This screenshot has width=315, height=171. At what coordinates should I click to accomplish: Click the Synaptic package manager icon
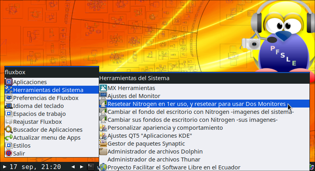click(103, 144)
